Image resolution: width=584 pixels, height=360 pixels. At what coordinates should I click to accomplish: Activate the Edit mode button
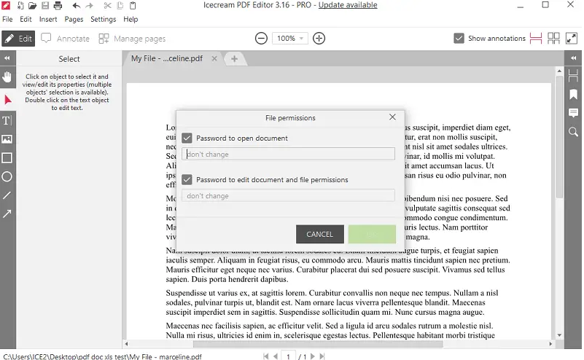point(18,39)
